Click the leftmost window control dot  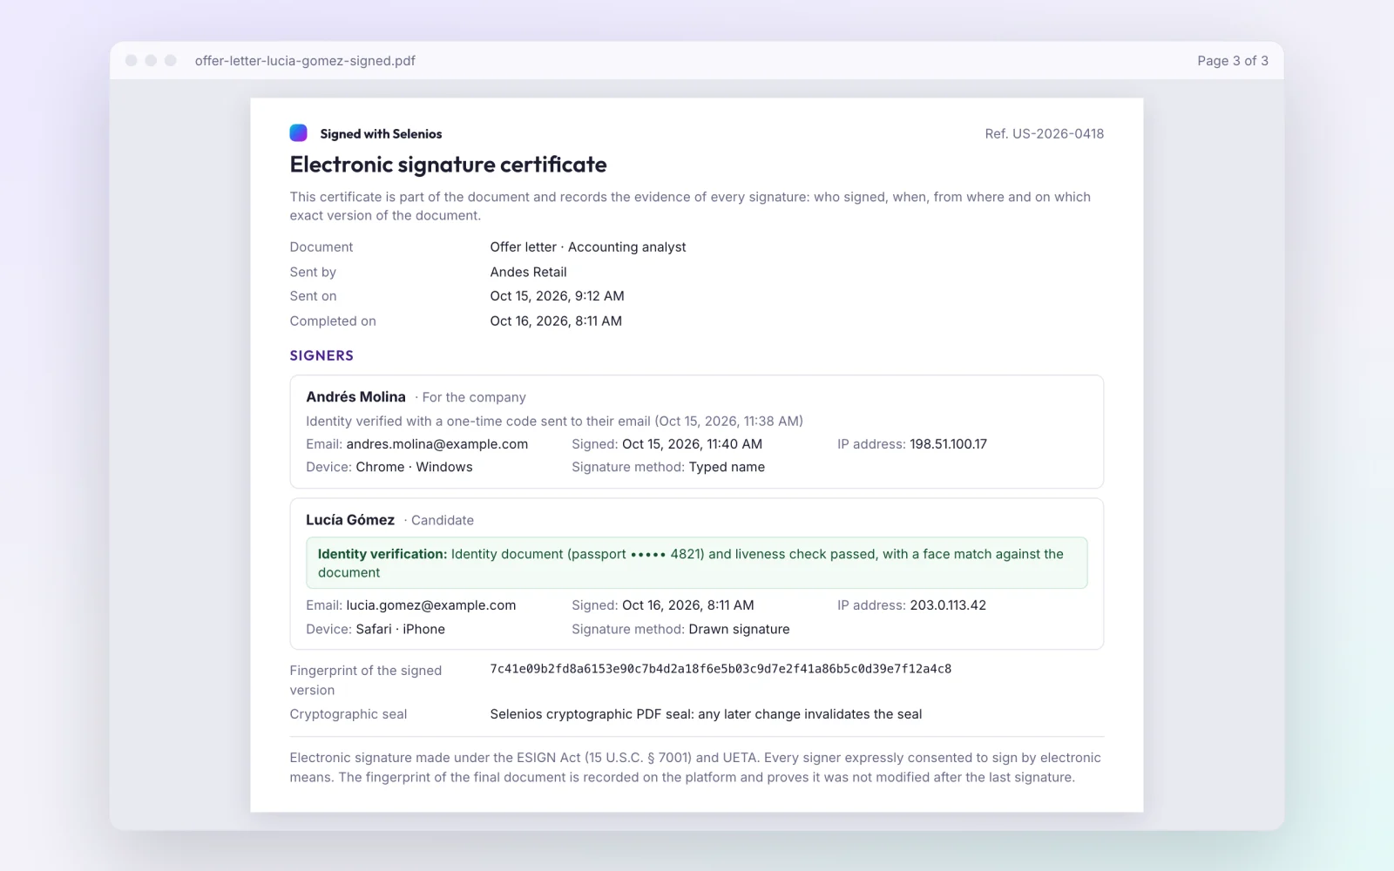[132, 60]
